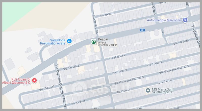Viewport: 202px width, 111px height.
Task: Click the one-way arrow near SP1
Action: [163, 33]
